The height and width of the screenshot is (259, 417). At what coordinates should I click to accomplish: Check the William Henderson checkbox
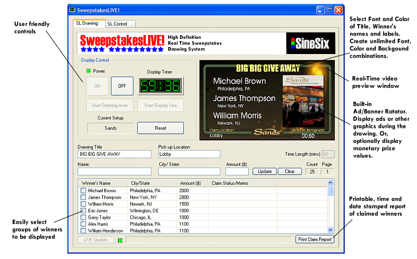(x=83, y=230)
